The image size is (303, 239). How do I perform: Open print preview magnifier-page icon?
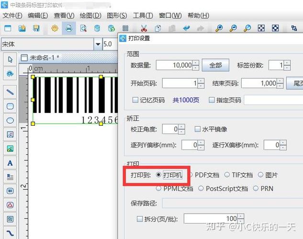(83, 28)
